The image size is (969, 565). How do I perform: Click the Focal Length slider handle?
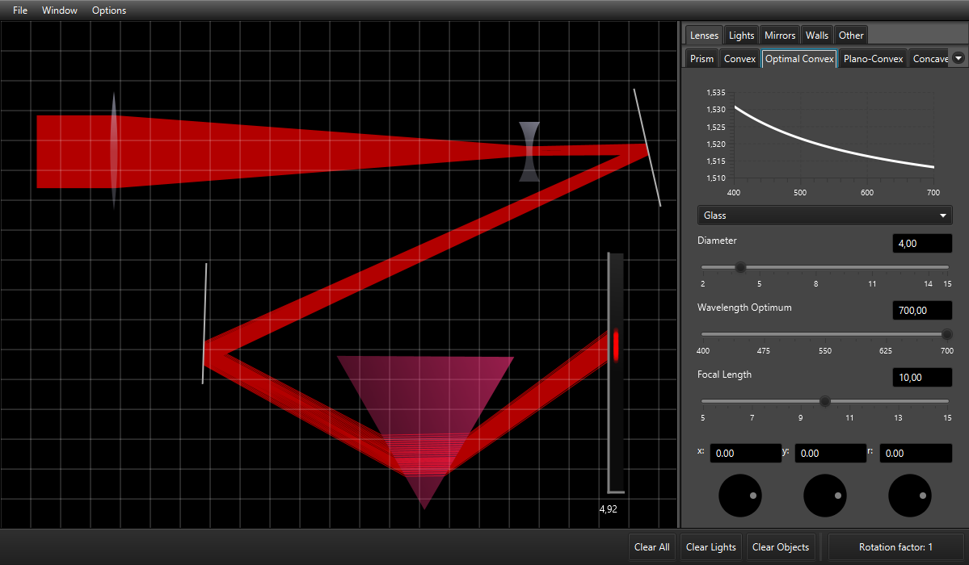pos(824,401)
